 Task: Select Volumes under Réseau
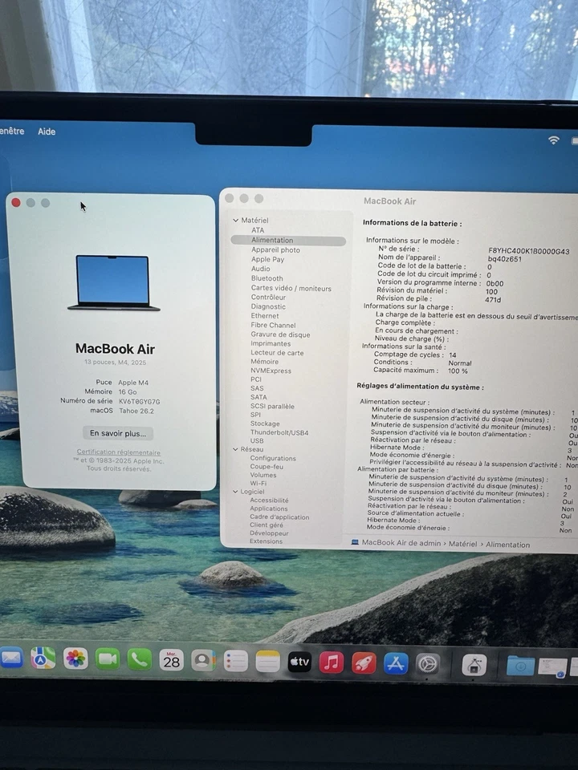click(x=263, y=475)
